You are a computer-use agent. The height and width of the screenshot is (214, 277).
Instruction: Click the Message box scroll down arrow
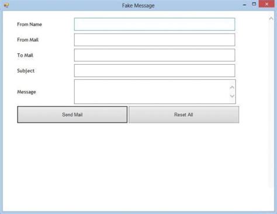click(232, 96)
